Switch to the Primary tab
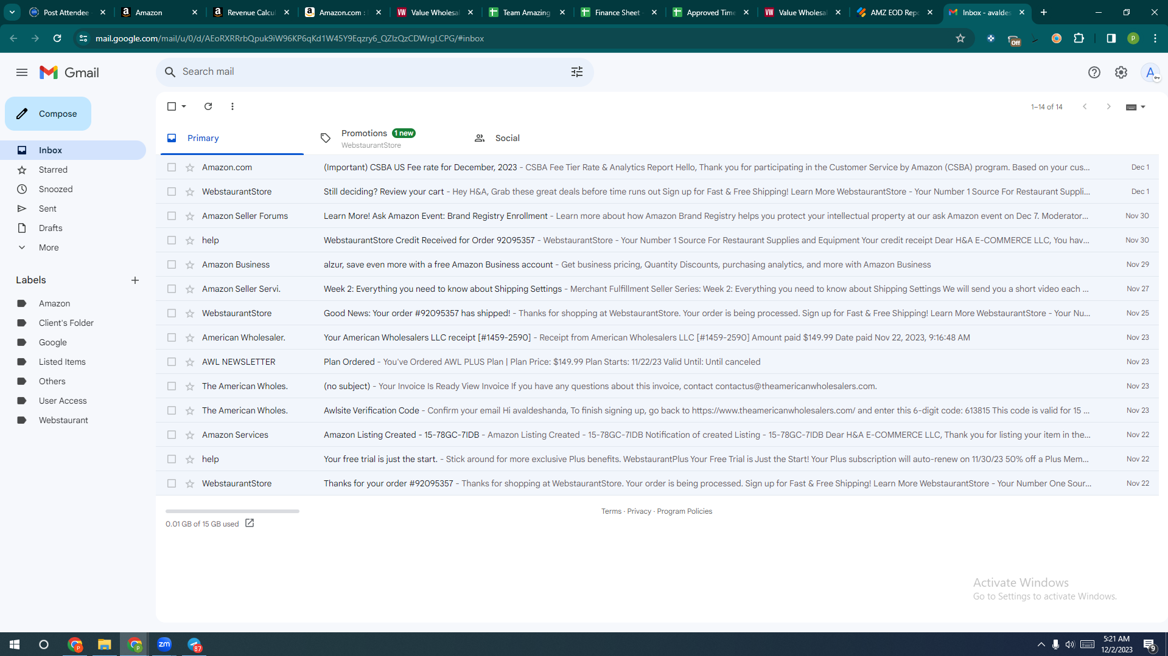This screenshot has width=1168, height=656. [232, 138]
